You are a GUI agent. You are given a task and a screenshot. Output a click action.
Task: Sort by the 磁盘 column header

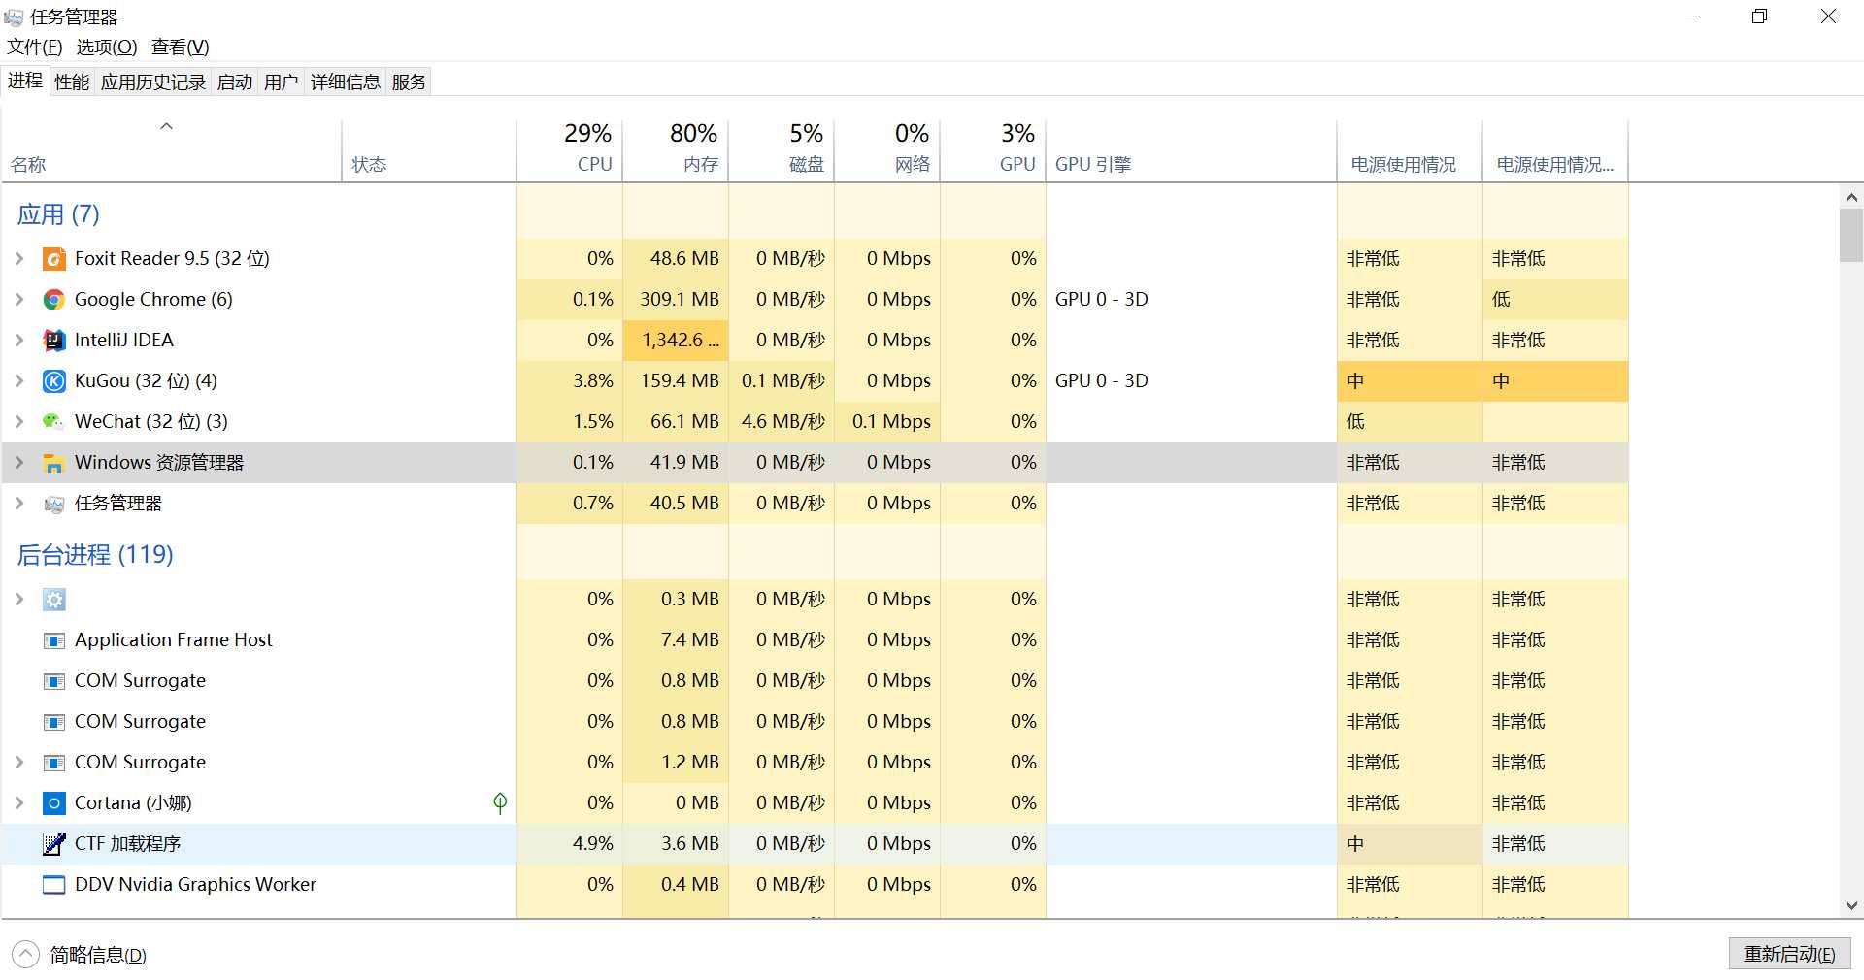tap(782, 150)
